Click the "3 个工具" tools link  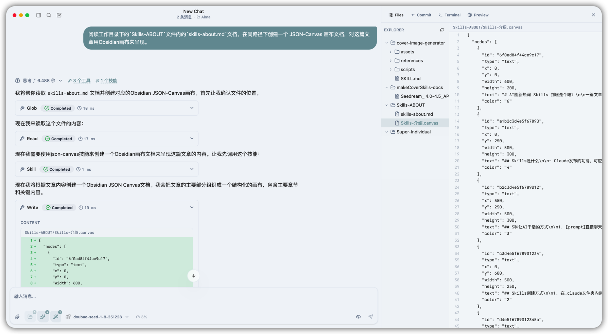82,81
